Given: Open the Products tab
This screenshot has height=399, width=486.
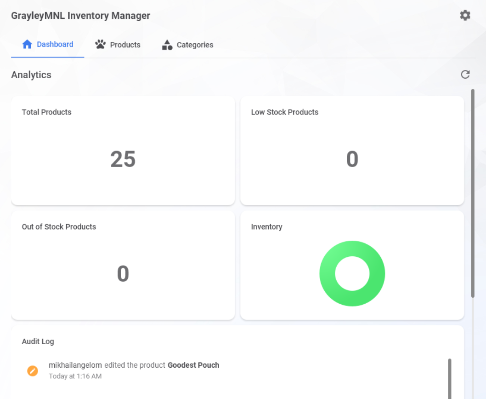Looking at the screenshot, I should point(118,45).
